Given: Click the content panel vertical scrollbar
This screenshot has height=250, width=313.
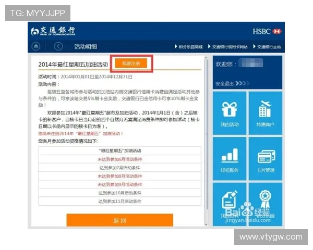Looking at the screenshot, I should click(206, 134).
